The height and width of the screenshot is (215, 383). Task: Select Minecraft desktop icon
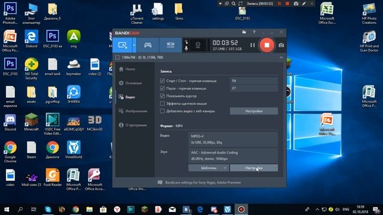point(31,122)
